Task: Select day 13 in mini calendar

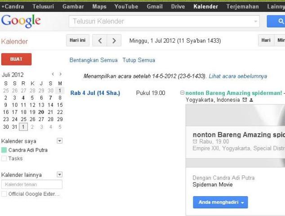Action: (x=41, y=105)
